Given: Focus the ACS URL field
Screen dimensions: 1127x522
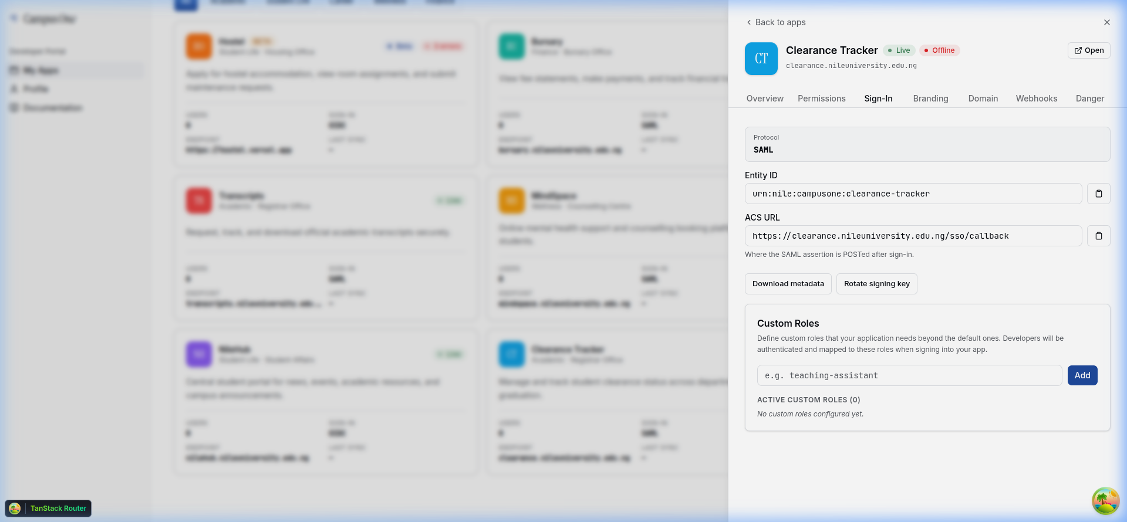Looking at the screenshot, I should [913, 236].
